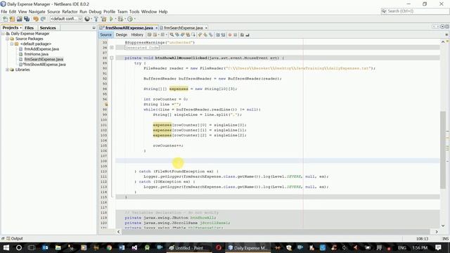Click the globe browser icon in toolbar

click(87, 19)
